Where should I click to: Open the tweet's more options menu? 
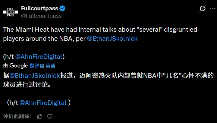212,8
